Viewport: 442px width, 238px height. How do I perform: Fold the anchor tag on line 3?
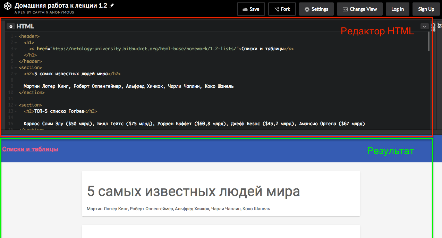(16, 49)
